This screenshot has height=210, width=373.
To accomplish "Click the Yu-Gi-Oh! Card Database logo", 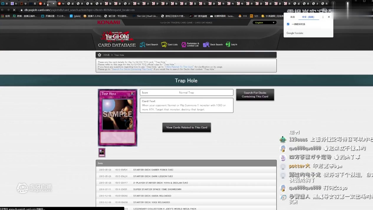I will (x=117, y=39).
